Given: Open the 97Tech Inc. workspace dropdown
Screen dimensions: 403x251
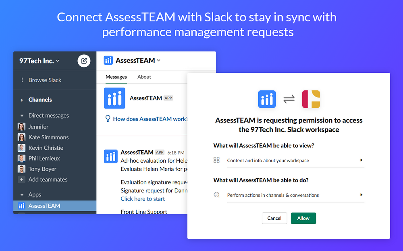Looking at the screenshot, I should (x=39, y=61).
